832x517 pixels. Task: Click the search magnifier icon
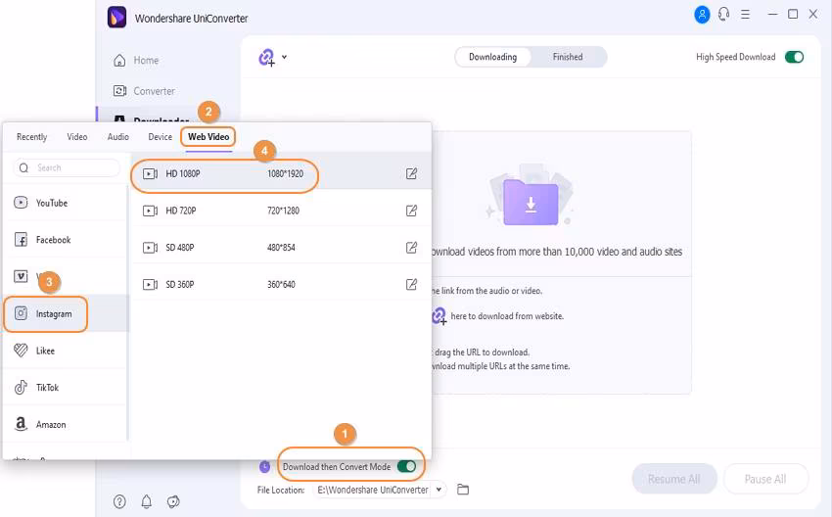(23, 167)
